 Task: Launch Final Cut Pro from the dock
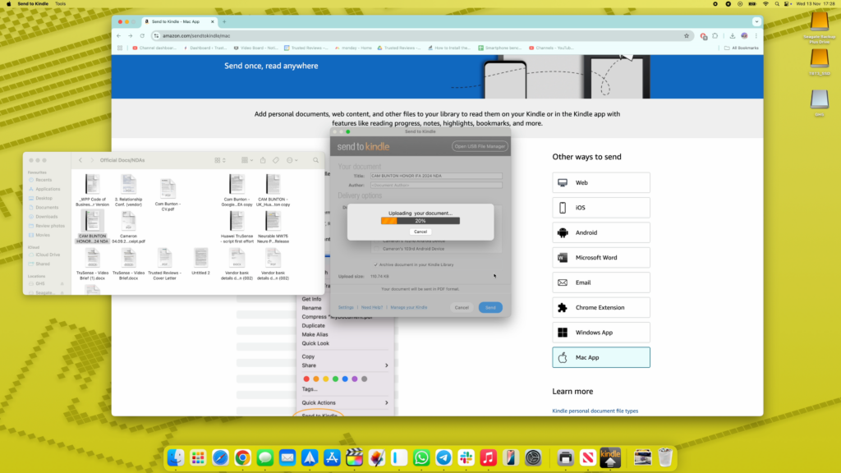click(x=354, y=457)
